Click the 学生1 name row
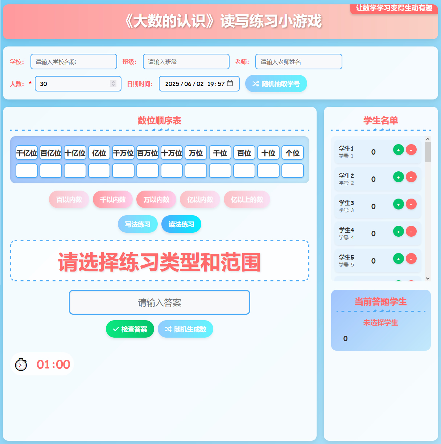The height and width of the screenshot is (444, 441). 378,152
